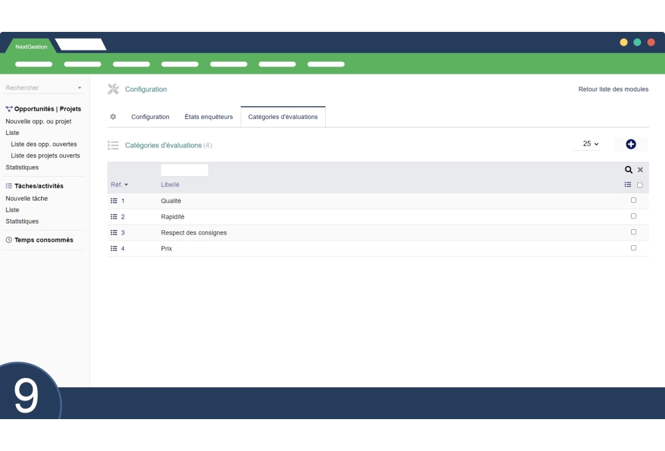Click the X icon to clear search filters
This screenshot has height=451, width=665.
click(x=640, y=170)
